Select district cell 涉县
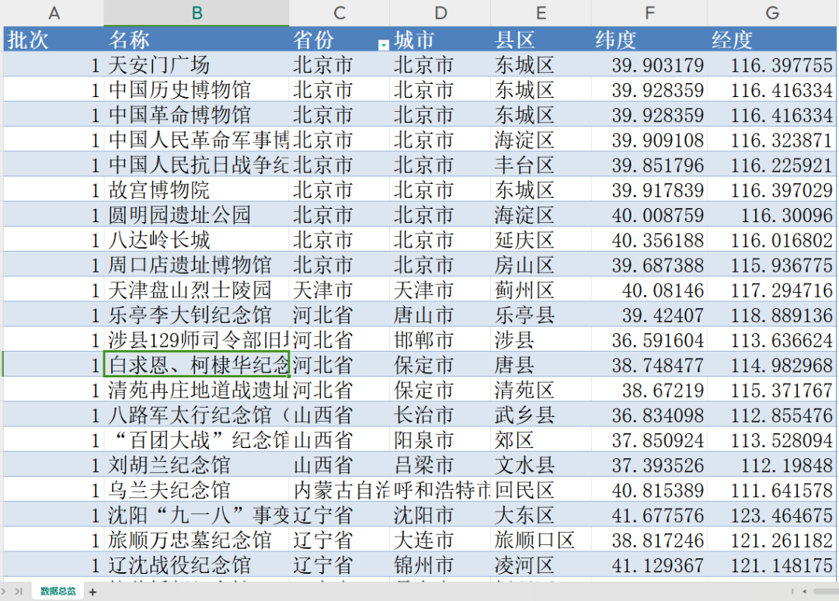 click(541, 340)
